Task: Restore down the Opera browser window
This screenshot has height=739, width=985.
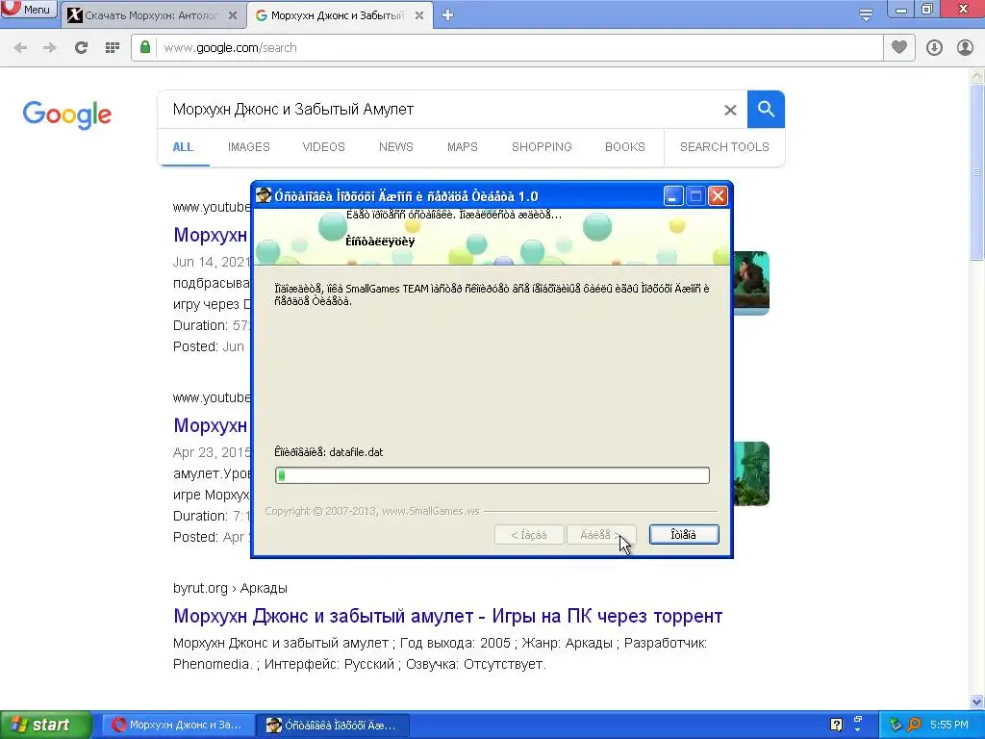Action: point(927,9)
